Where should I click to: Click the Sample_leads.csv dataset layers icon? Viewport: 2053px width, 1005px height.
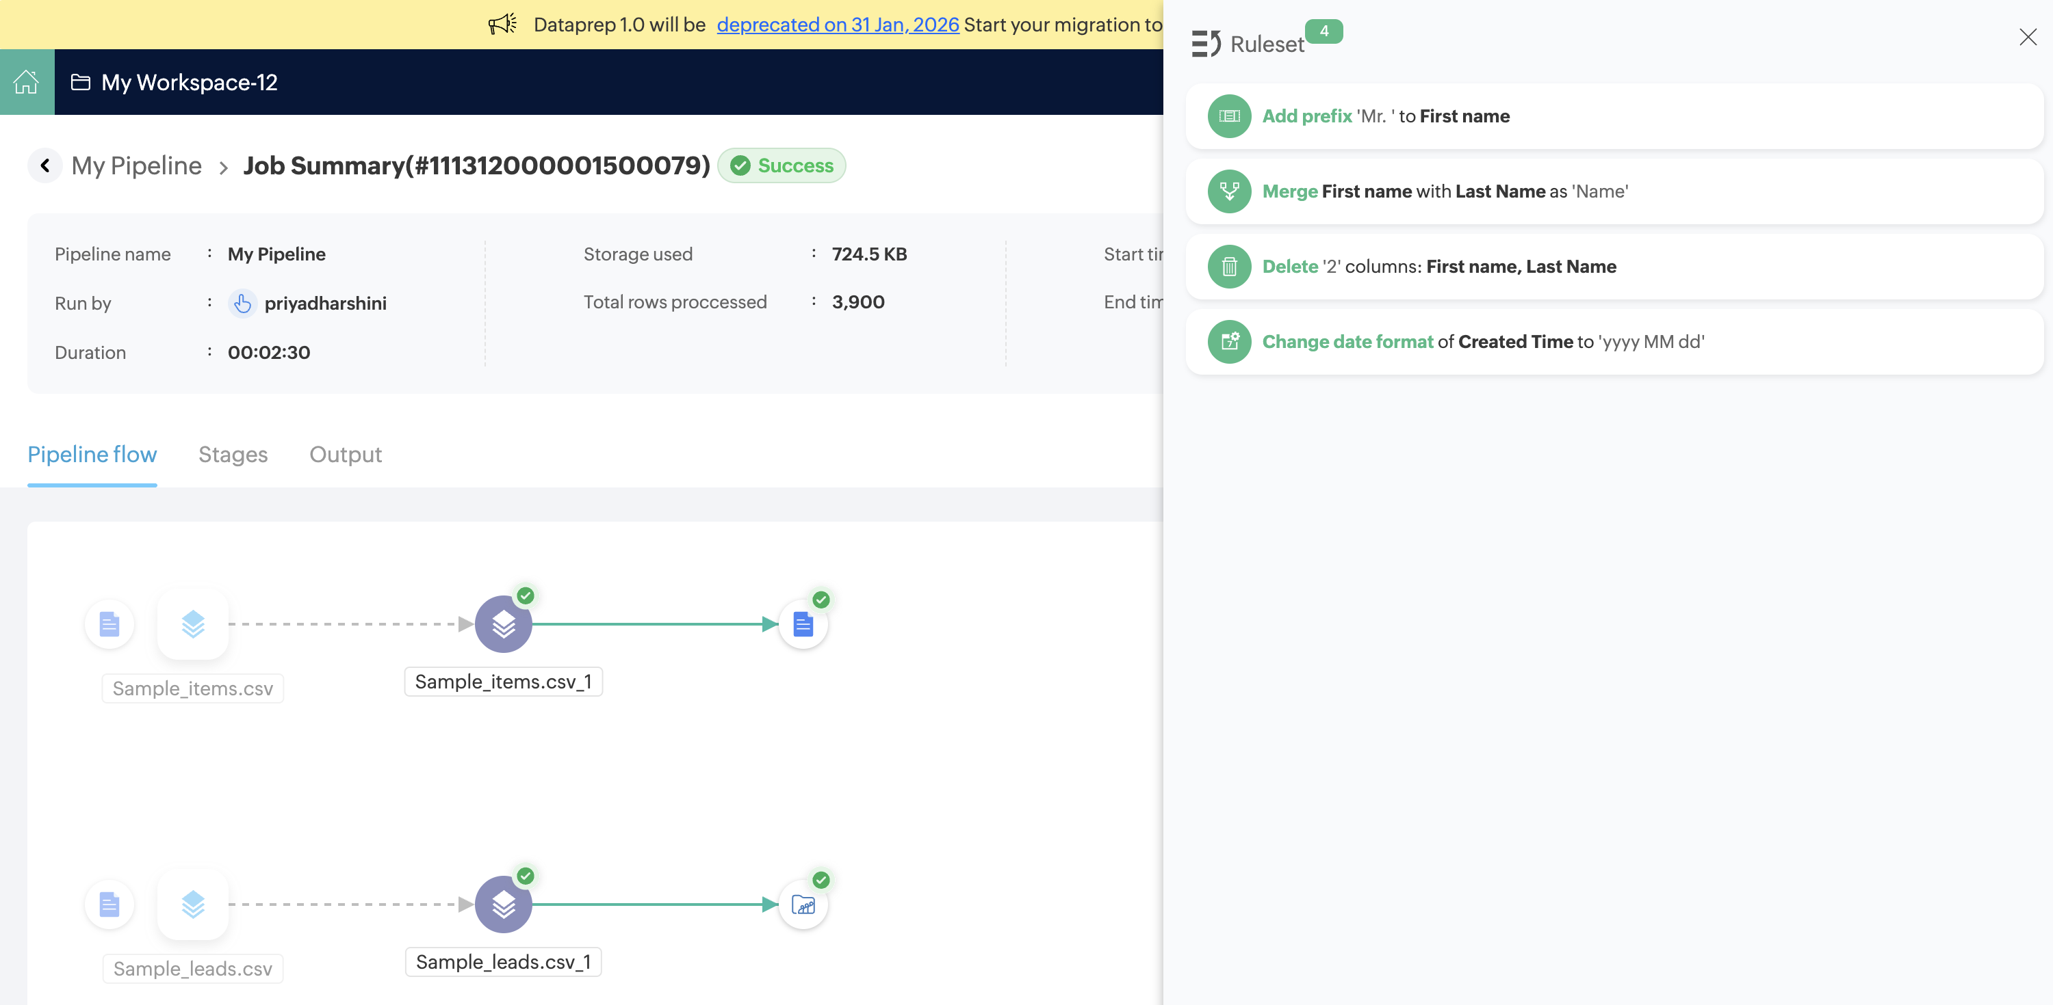193,904
